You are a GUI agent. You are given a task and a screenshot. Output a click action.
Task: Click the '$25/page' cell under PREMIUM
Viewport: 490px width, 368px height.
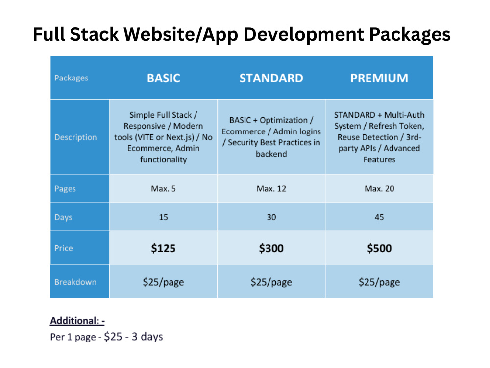(379, 281)
